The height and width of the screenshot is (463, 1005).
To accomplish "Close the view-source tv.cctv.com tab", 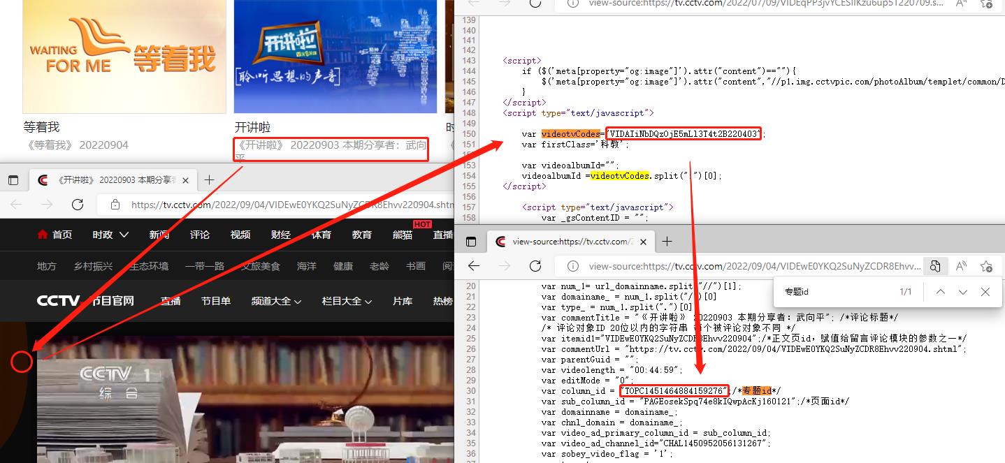I will point(642,242).
